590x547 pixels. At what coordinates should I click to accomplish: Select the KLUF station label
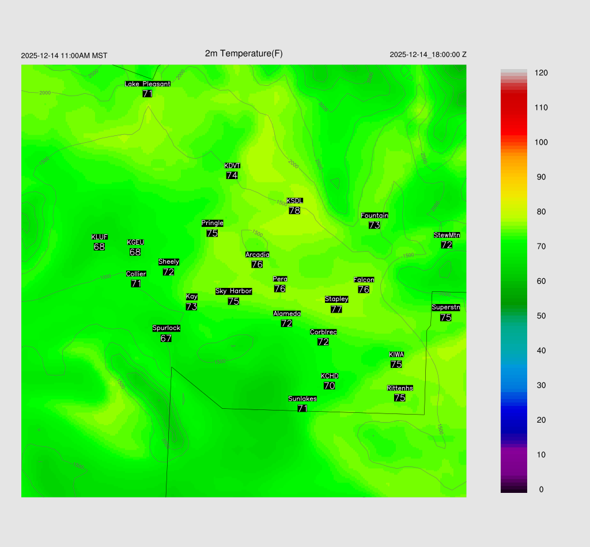(100, 237)
